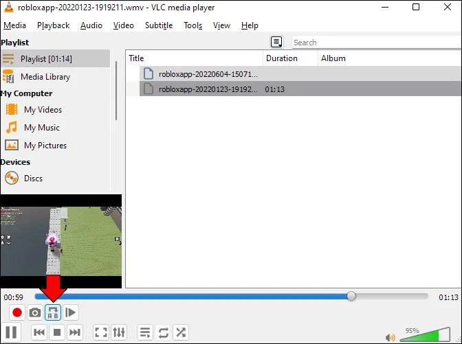The height and width of the screenshot is (344, 462).
Task: Toggle A-B loop button
Action: click(x=53, y=312)
